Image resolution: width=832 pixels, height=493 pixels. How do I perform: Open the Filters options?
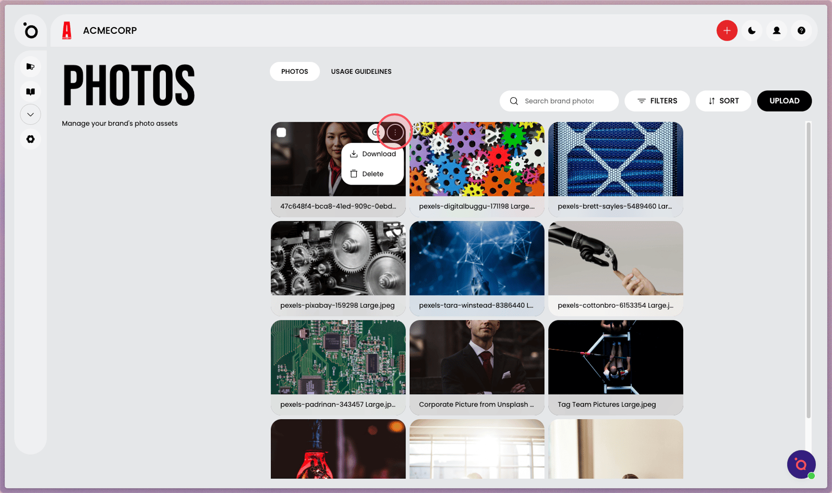(x=657, y=101)
